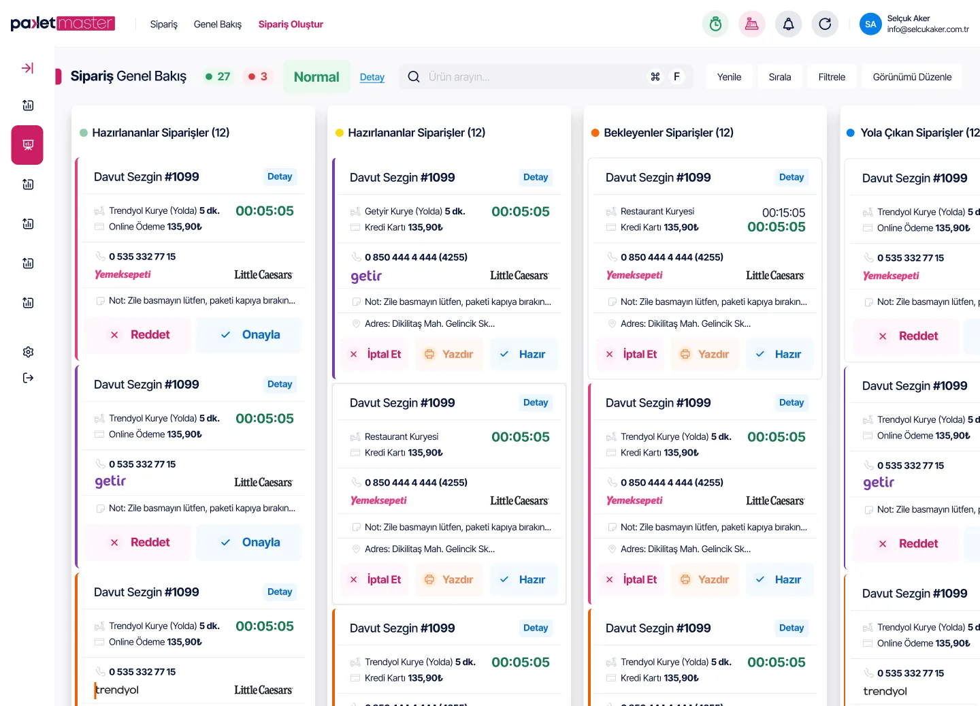Click the Yemeksepeti logo on the 00:15:05 Bekleyenler card
Viewport: 980px width, 706px height.
pyautogui.click(x=634, y=275)
